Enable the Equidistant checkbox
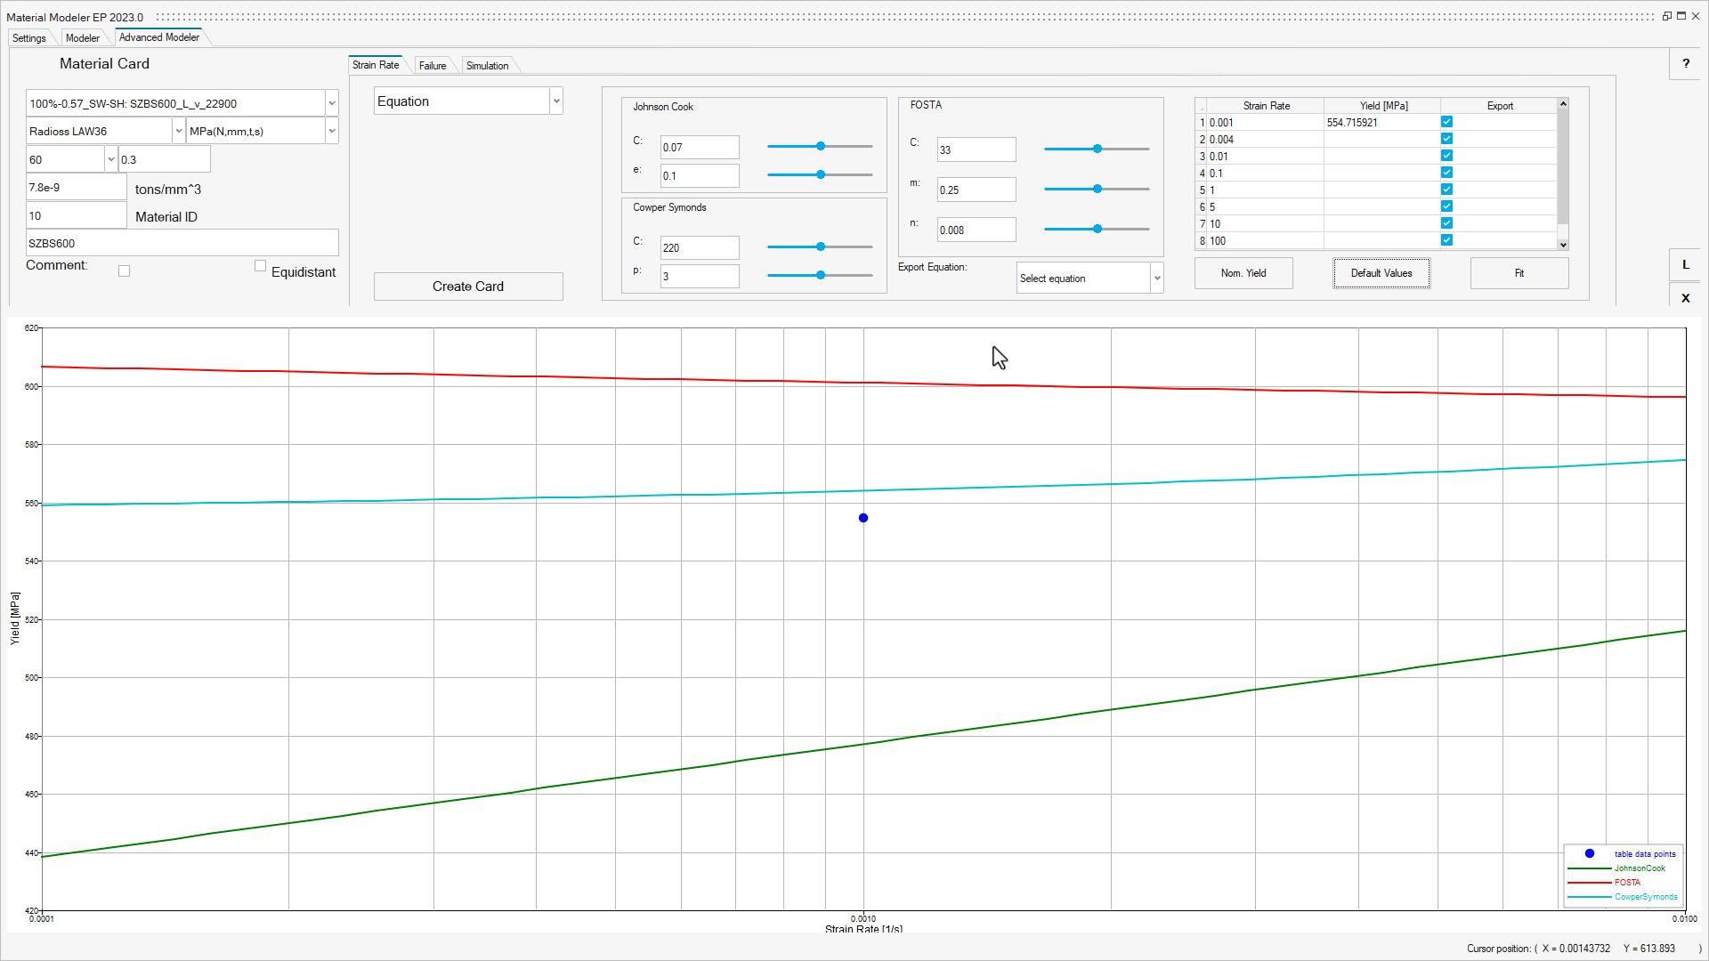The width and height of the screenshot is (1709, 961). tap(260, 265)
